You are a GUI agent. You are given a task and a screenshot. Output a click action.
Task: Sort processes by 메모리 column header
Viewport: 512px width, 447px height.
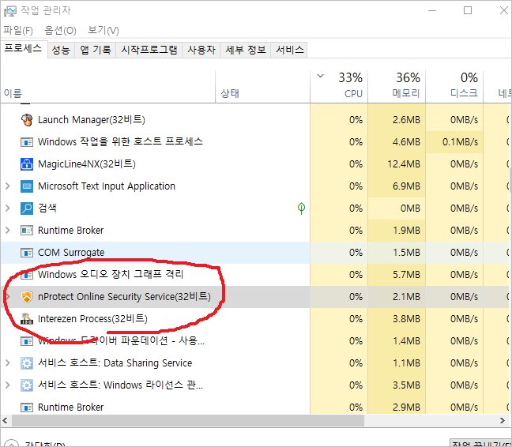pyautogui.click(x=395, y=85)
